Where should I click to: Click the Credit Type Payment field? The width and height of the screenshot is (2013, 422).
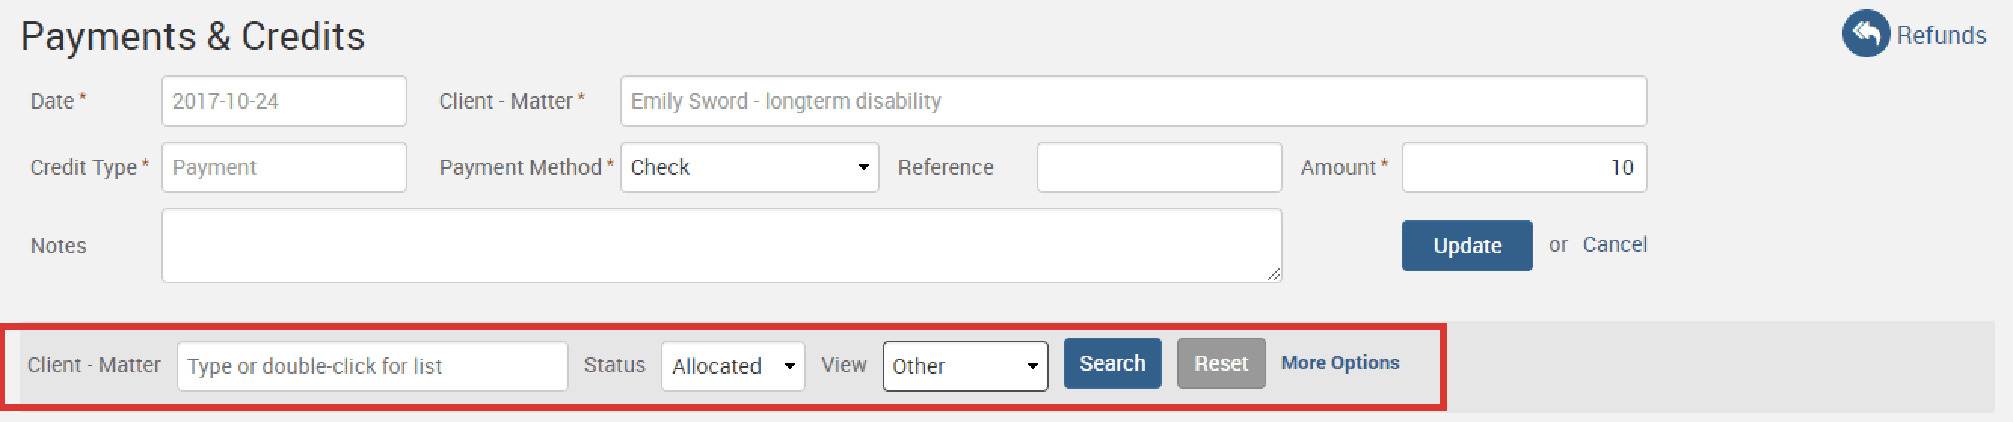[284, 168]
